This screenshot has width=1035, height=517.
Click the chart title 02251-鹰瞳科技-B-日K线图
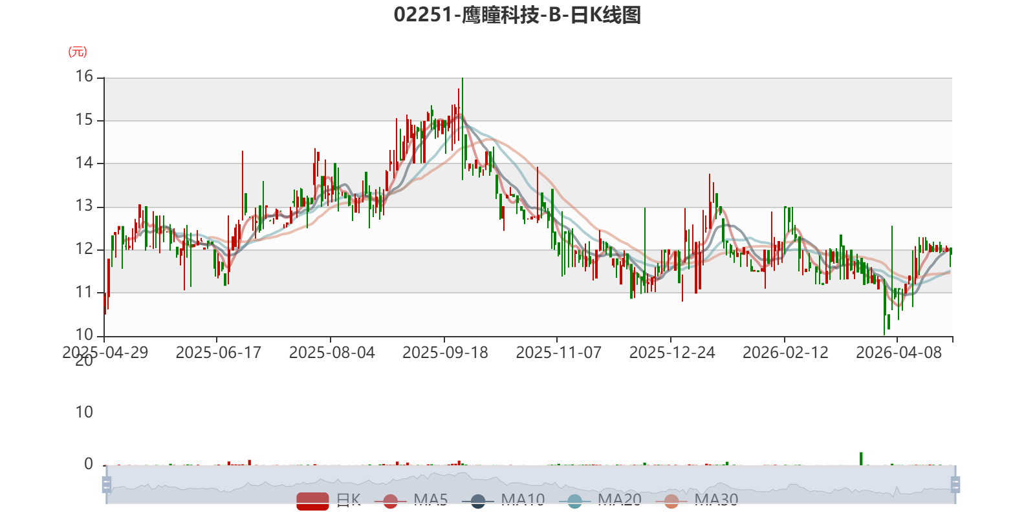click(517, 15)
